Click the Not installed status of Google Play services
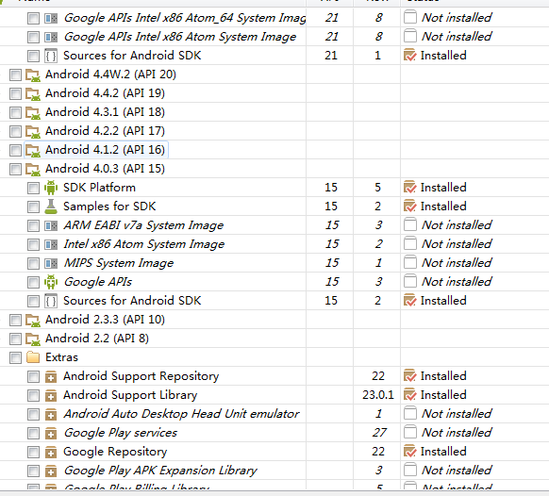This screenshot has height=496, width=549. point(447,433)
